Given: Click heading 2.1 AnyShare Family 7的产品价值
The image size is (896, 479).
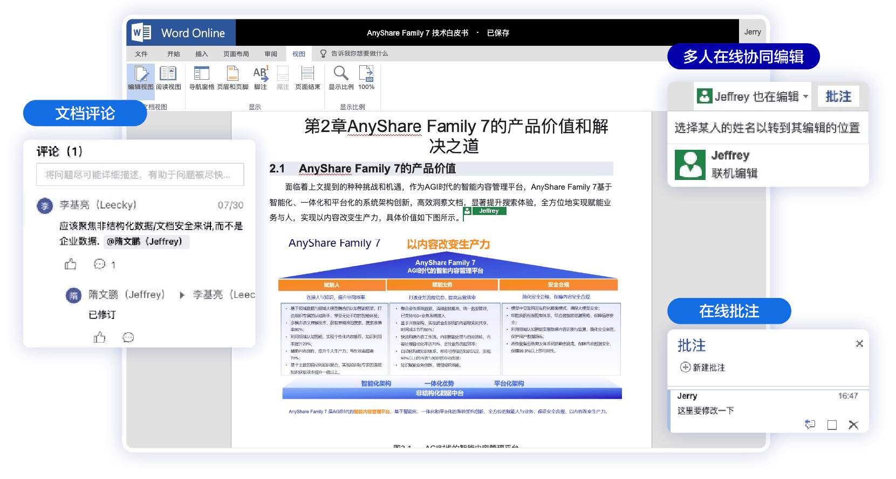Looking at the screenshot, I should click(x=362, y=169).
